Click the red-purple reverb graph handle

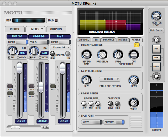coord(126,24)
